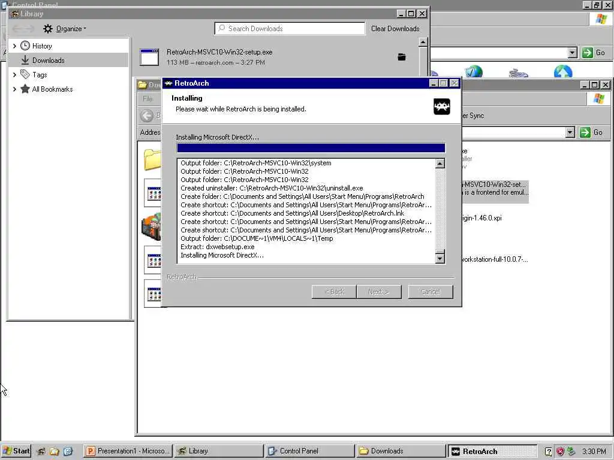614x460 pixels.
Task: Expand the All Bookmarks tree arrow
Action: 14,89
